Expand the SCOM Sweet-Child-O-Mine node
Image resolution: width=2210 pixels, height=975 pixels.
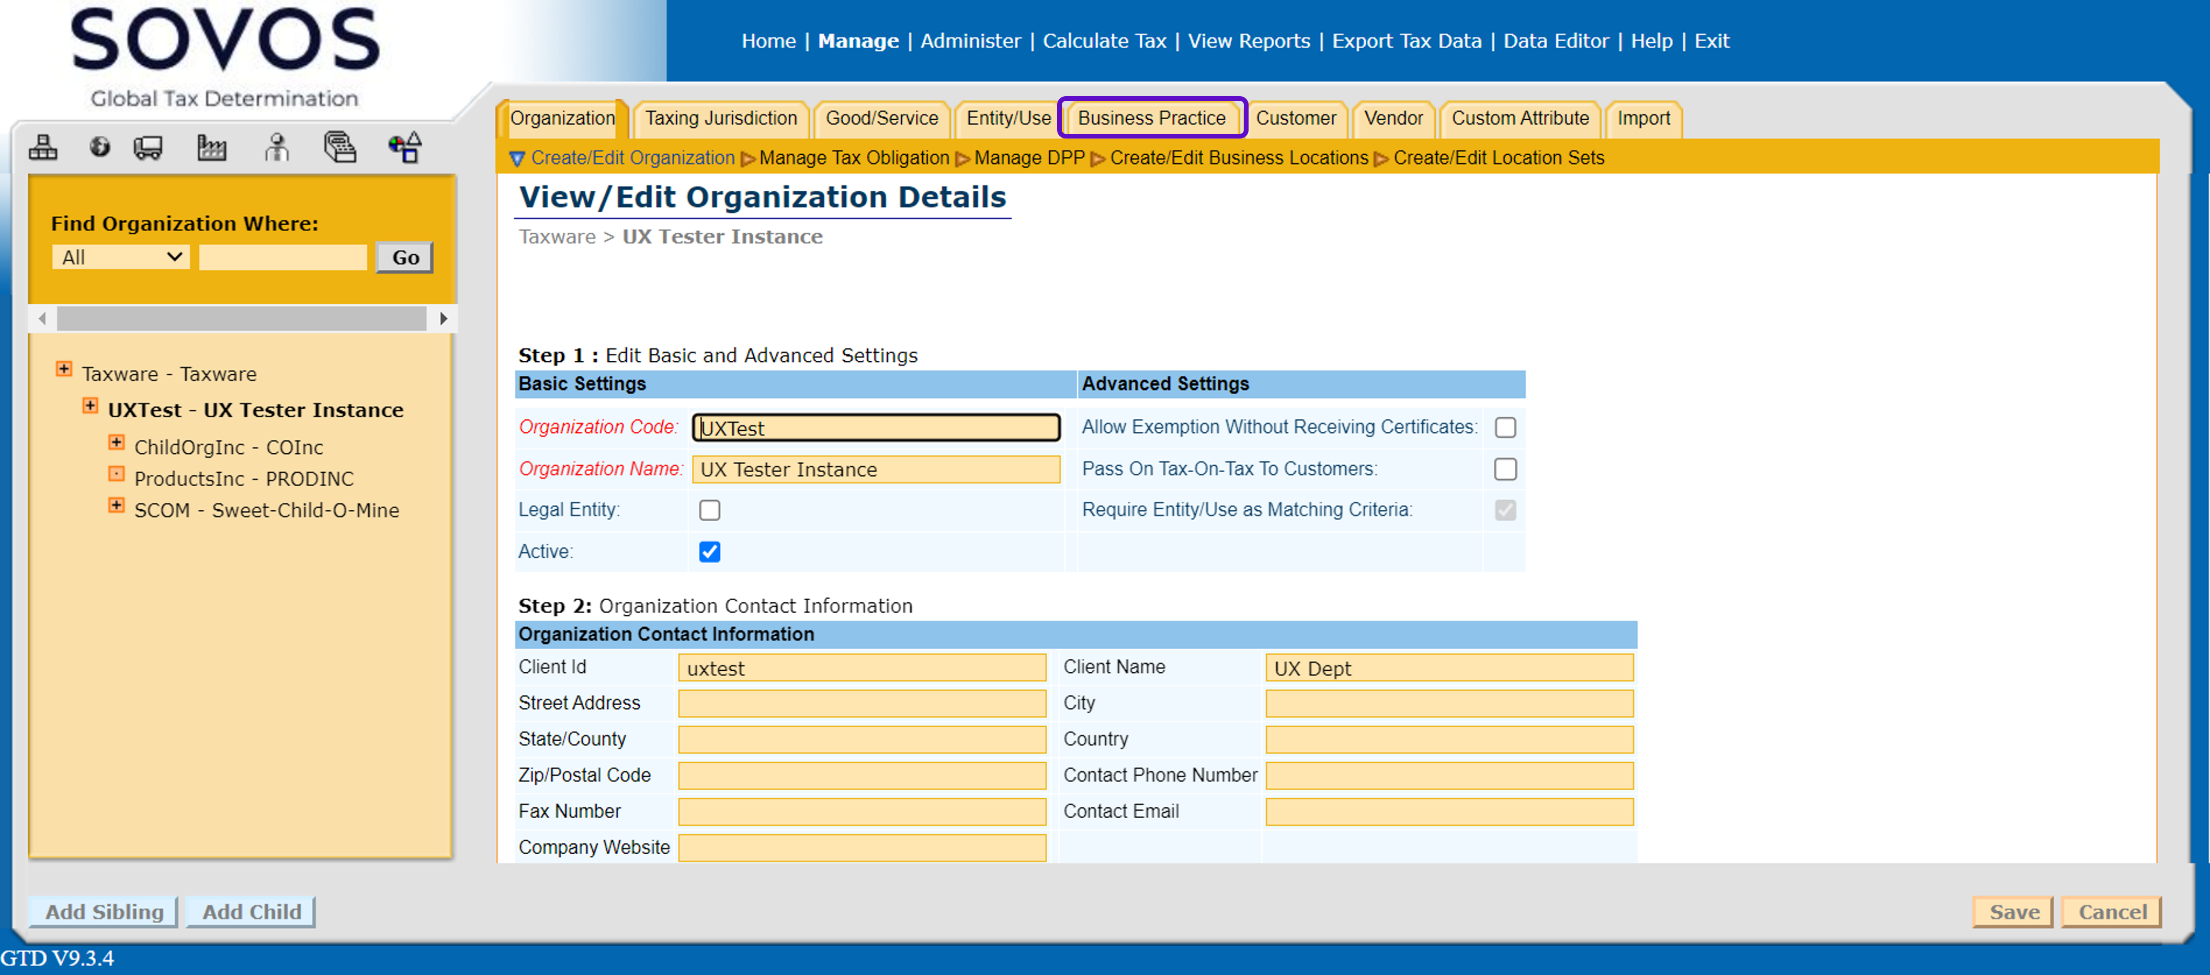[117, 505]
